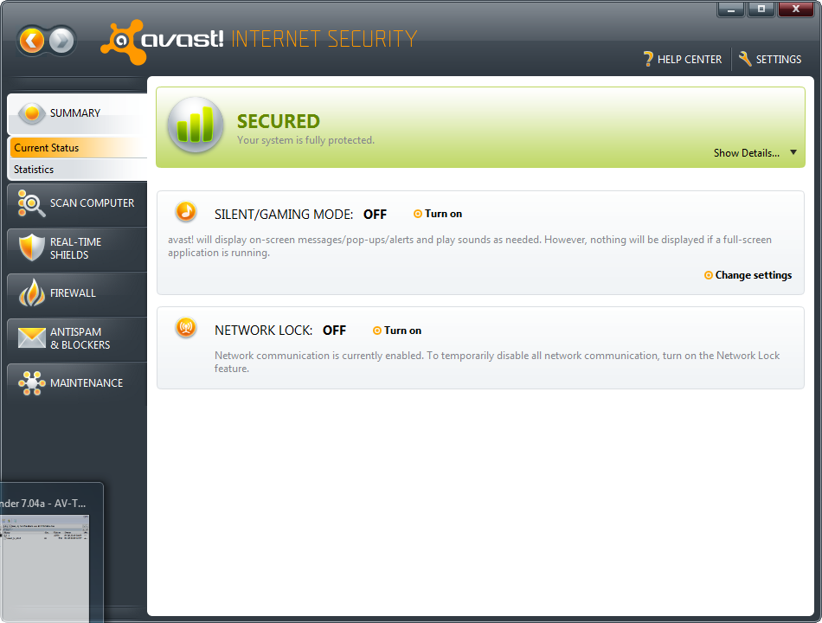Click the Antispam envelope icon

coord(31,338)
